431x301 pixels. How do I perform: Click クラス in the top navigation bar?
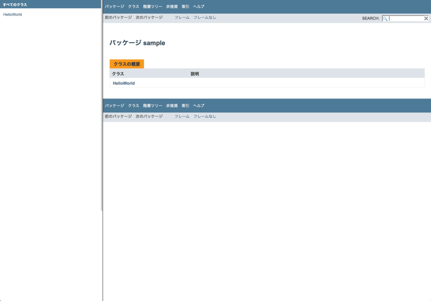[133, 7]
